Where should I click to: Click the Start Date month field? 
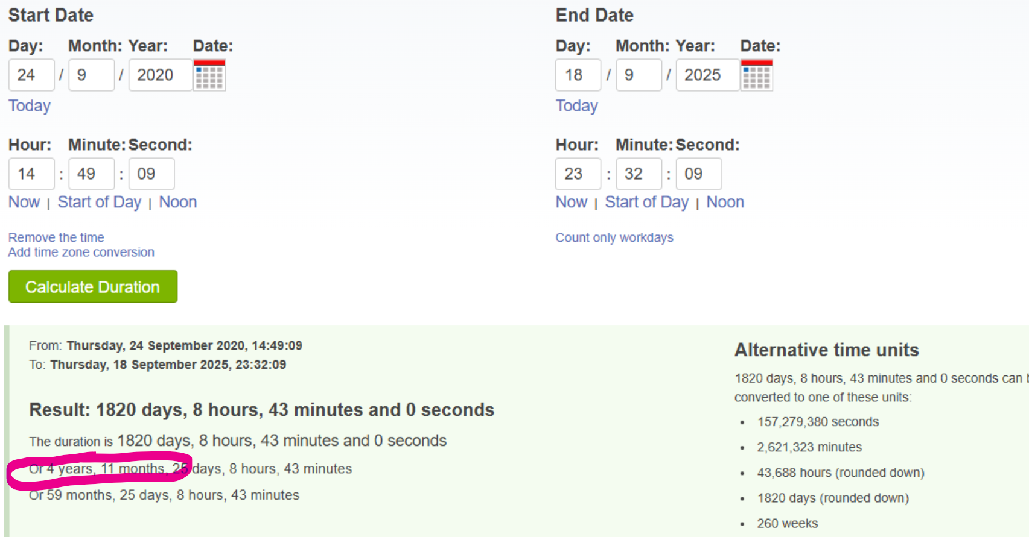tap(92, 75)
